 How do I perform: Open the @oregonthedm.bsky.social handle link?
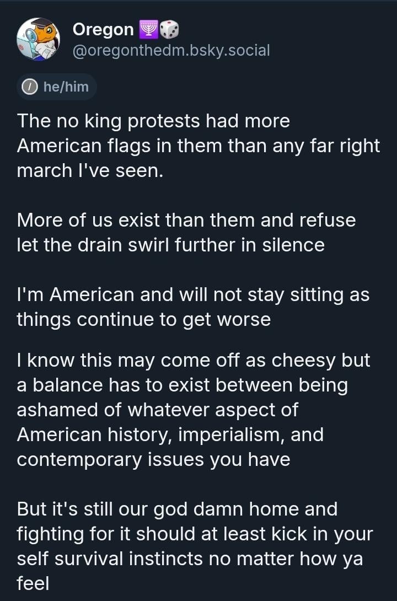coord(171,51)
